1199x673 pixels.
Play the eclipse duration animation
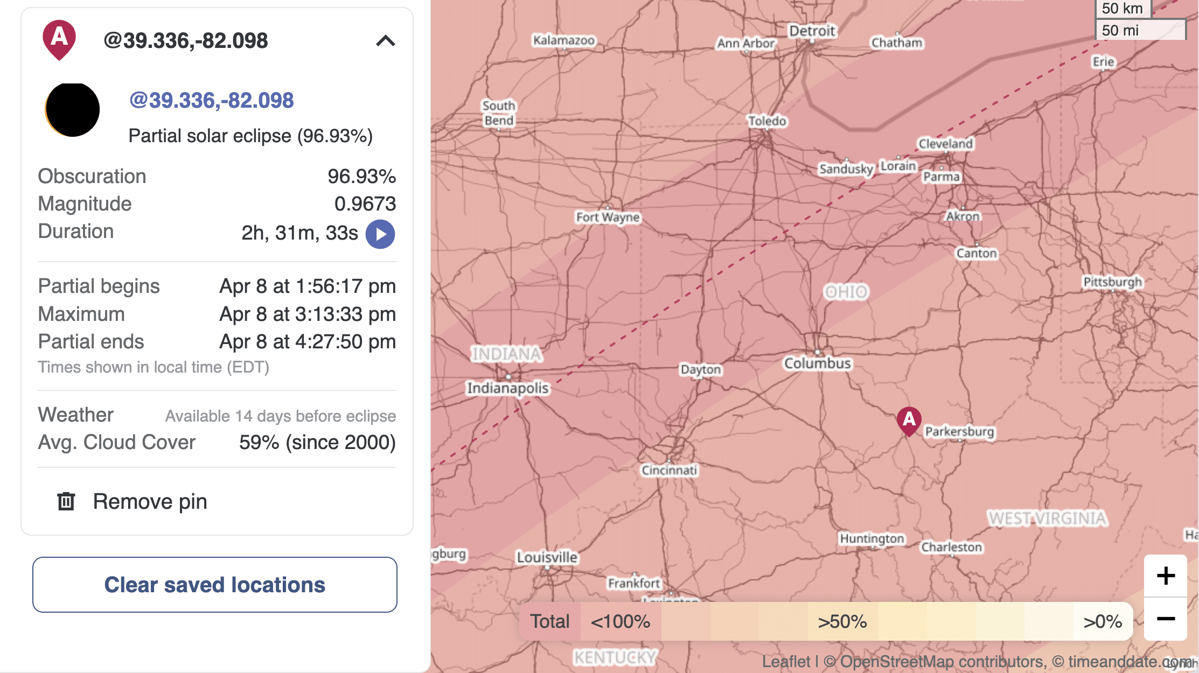coord(380,234)
